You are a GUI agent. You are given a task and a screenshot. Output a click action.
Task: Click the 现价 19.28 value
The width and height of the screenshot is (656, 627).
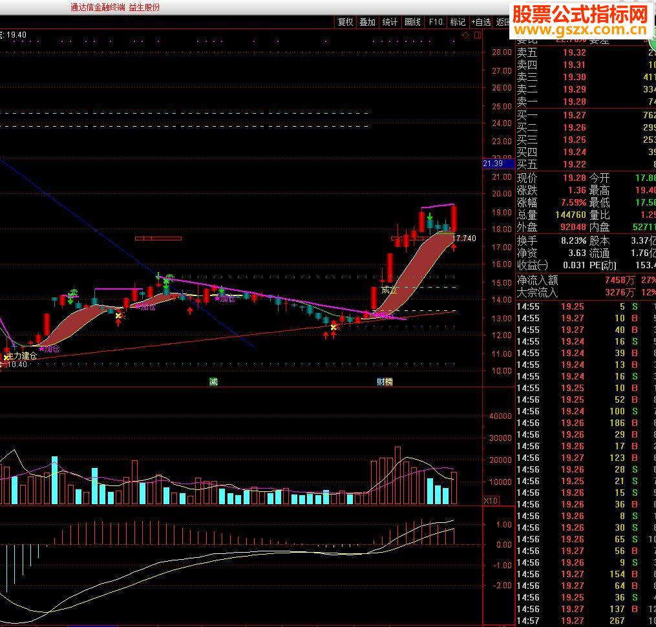coord(574,178)
